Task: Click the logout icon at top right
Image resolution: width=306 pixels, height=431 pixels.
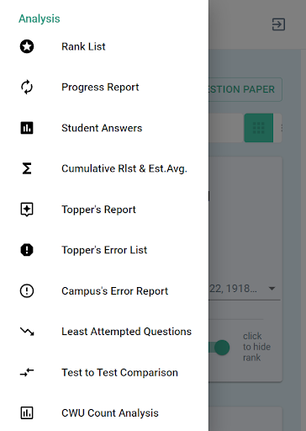Action: (x=278, y=24)
